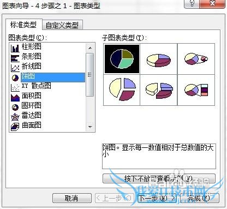Select 条形图 in chart type list
This screenshot has height=209, width=227.
pos(32,56)
